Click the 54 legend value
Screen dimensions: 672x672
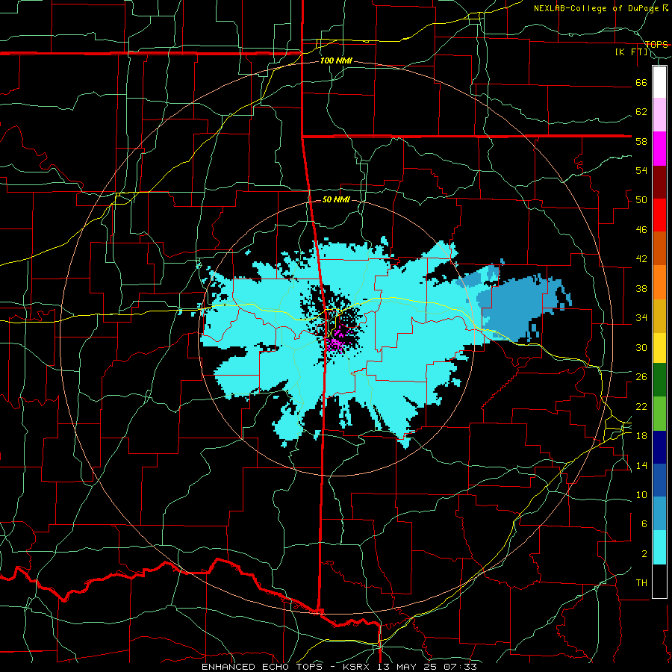[641, 170]
